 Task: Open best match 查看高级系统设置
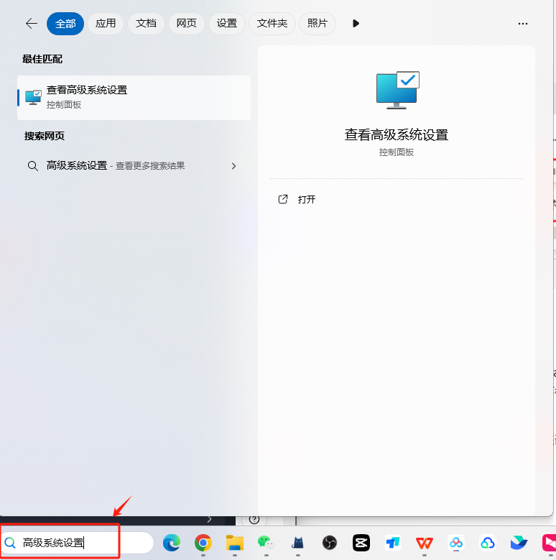coord(134,98)
